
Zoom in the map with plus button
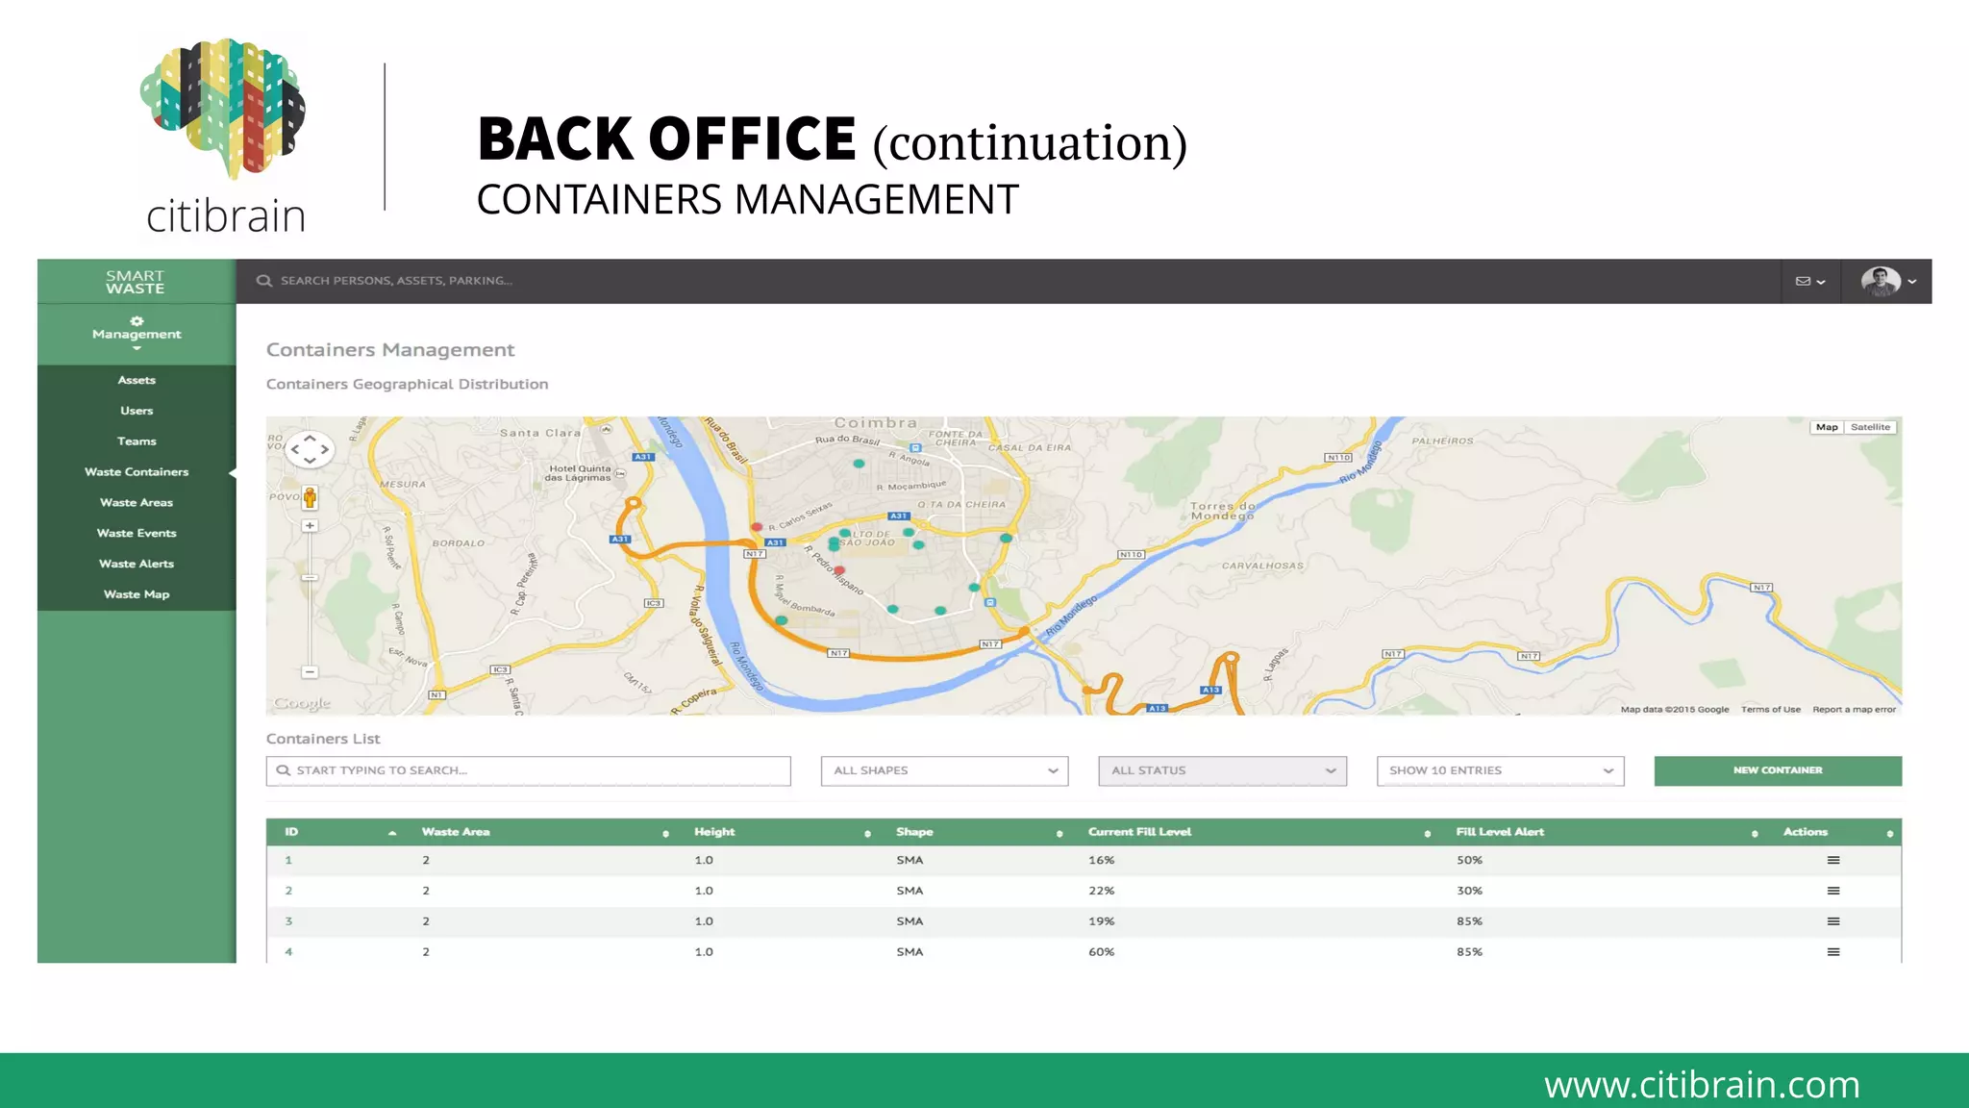click(x=310, y=526)
